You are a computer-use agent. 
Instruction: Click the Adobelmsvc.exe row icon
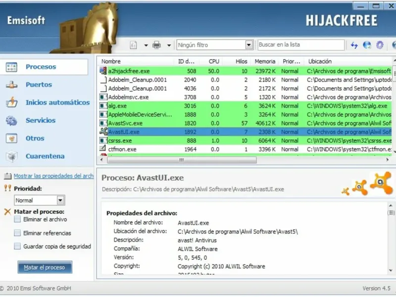pyautogui.click(x=103, y=97)
